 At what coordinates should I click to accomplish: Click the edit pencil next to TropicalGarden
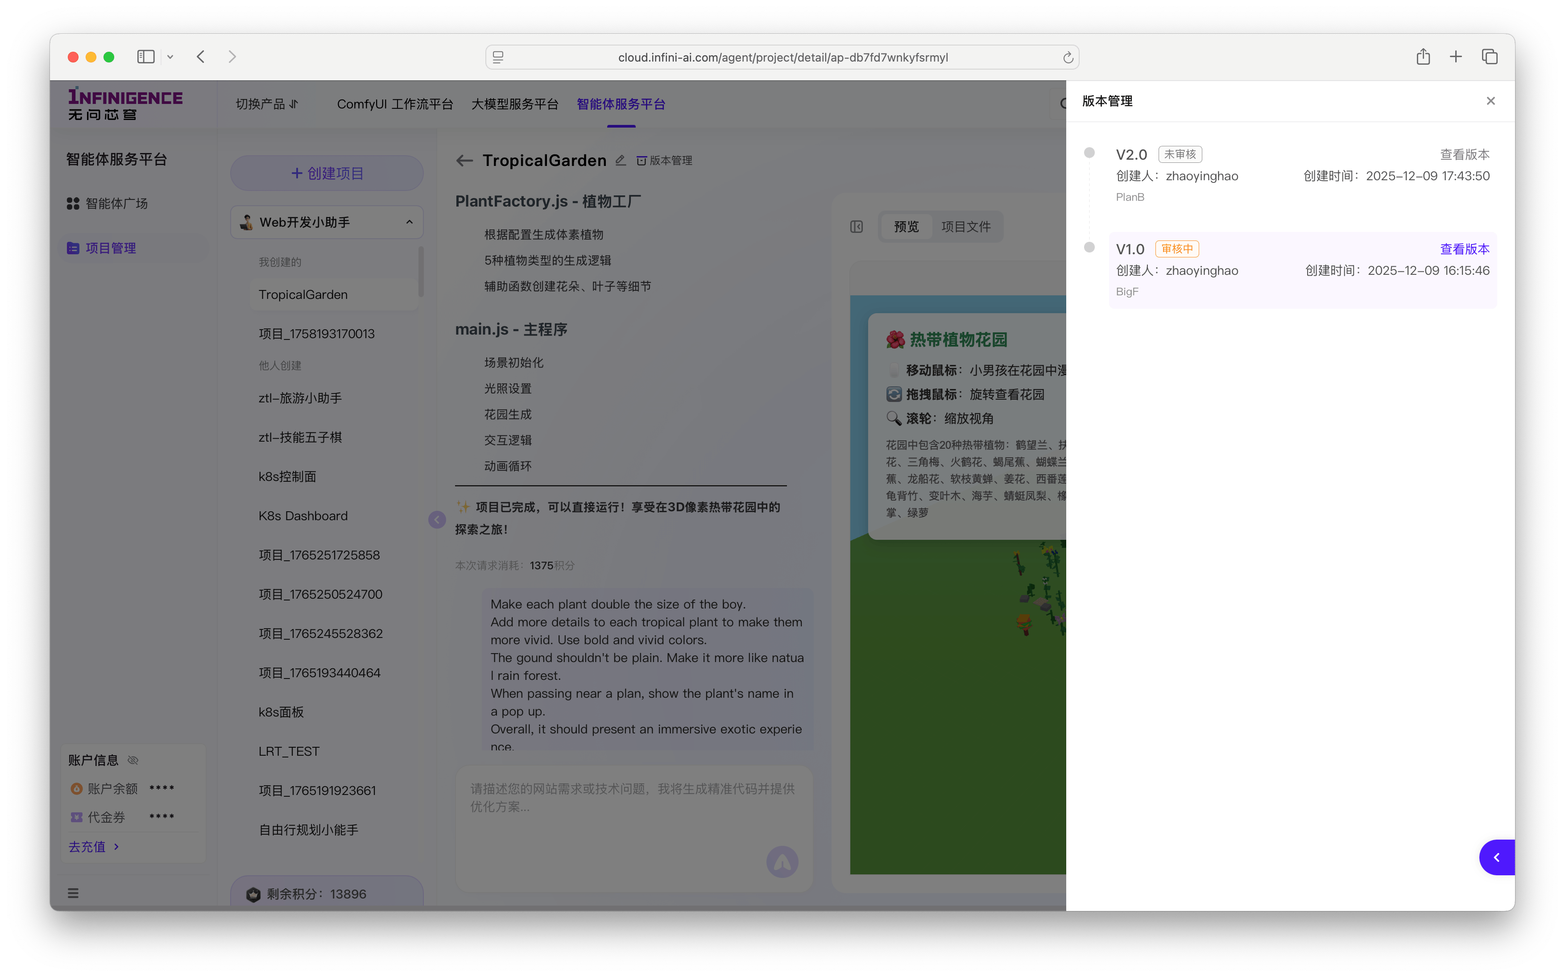coord(620,160)
